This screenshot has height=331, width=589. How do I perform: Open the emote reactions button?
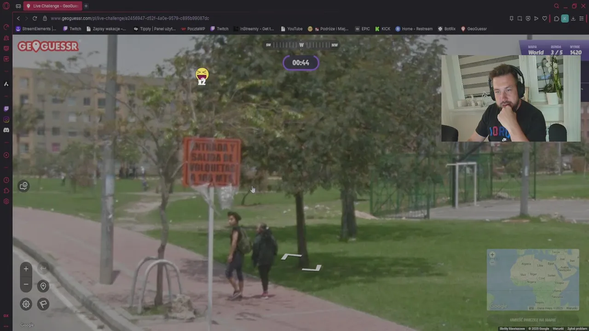[23, 186]
